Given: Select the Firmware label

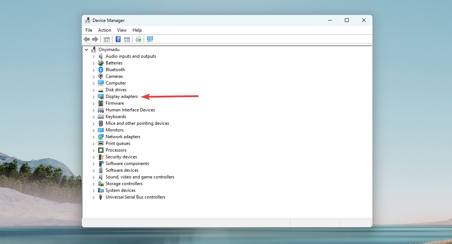Looking at the screenshot, I should tap(115, 103).
